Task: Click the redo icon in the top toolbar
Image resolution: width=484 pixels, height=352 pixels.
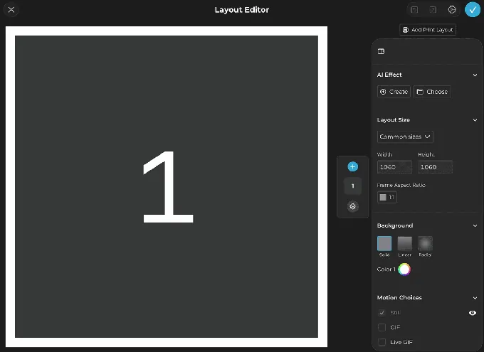Action: click(433, 10)
